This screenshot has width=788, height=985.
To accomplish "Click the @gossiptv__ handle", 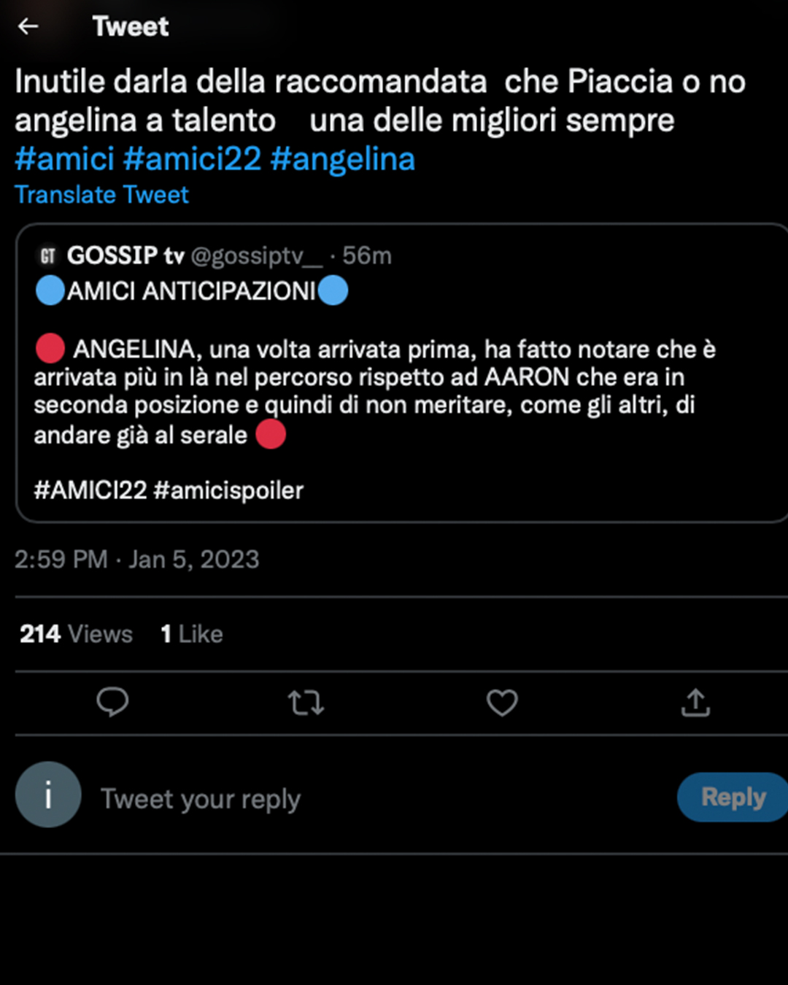I will (256, 256).
